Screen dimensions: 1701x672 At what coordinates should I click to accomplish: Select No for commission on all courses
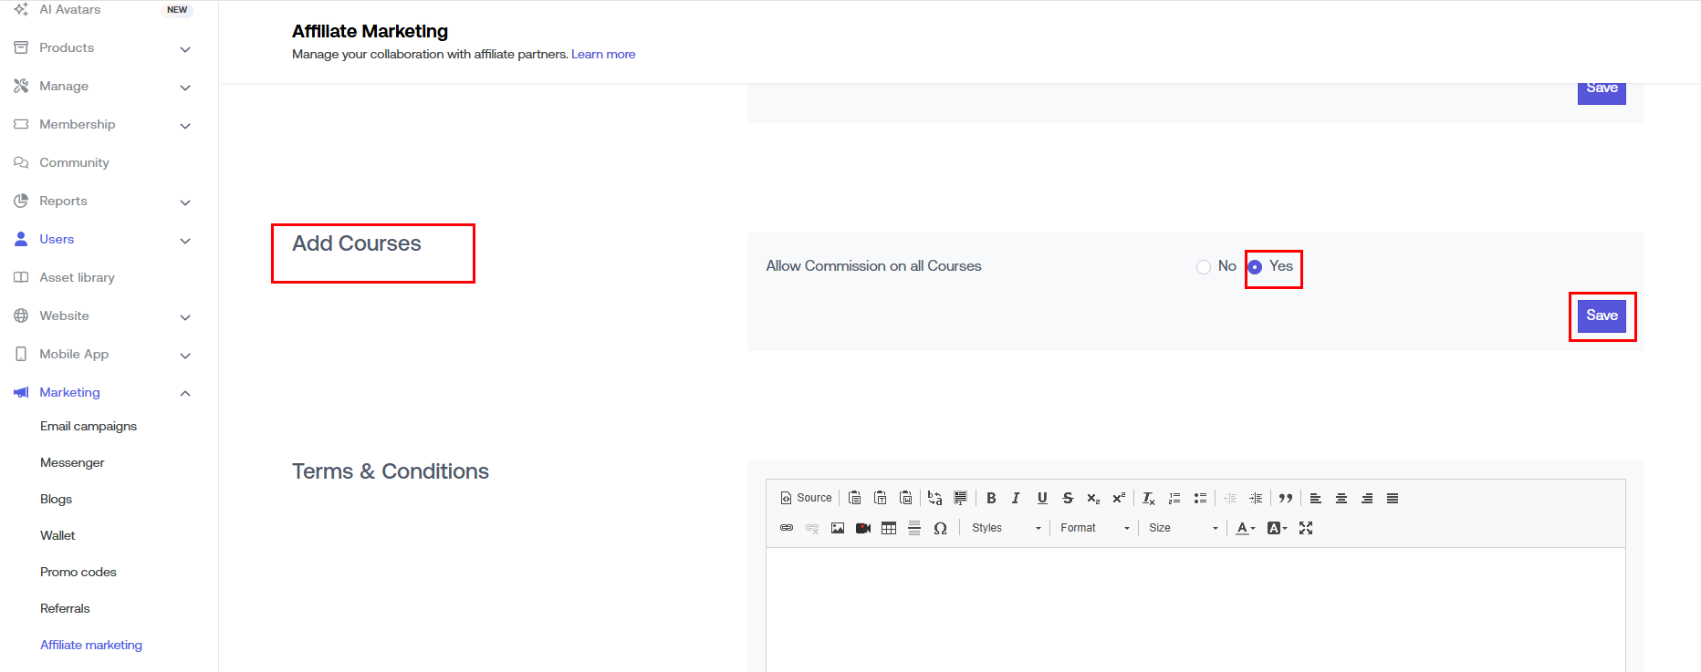pyautogui.click(x=1204, y=267)
